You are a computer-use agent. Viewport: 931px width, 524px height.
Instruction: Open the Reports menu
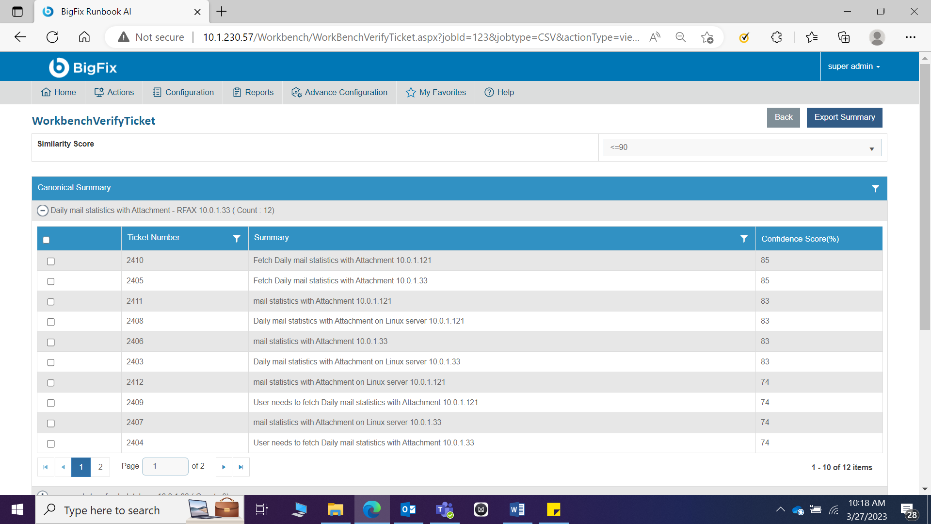click(253, 92)
